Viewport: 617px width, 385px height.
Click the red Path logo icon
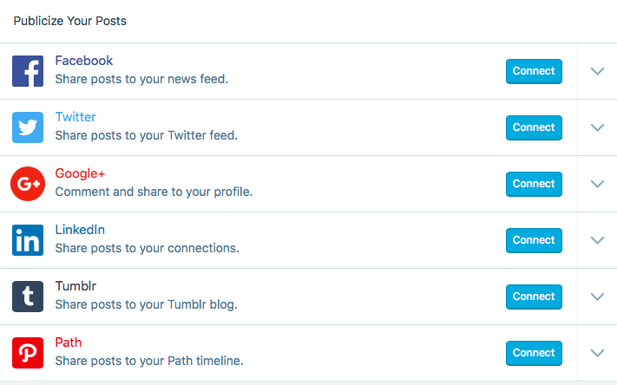28,353
